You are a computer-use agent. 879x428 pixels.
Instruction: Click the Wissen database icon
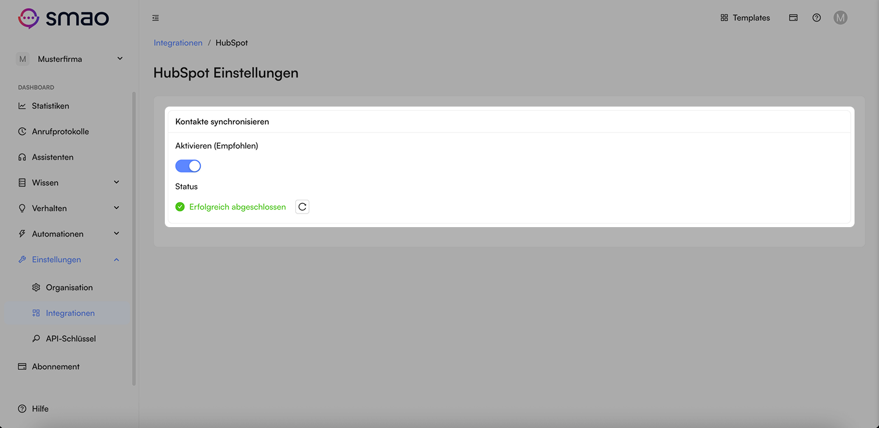(x=22, y=183)
